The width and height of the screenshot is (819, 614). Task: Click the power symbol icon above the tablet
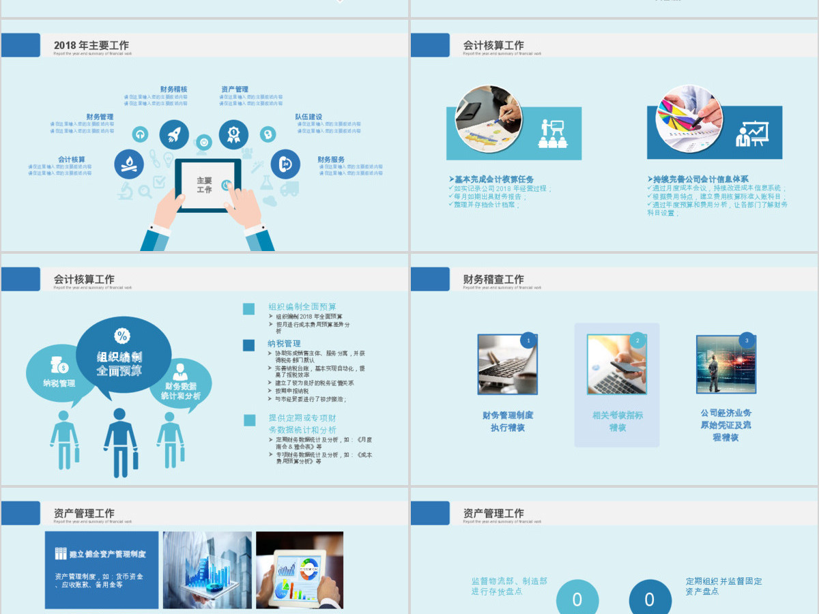[x=203, y=143]
